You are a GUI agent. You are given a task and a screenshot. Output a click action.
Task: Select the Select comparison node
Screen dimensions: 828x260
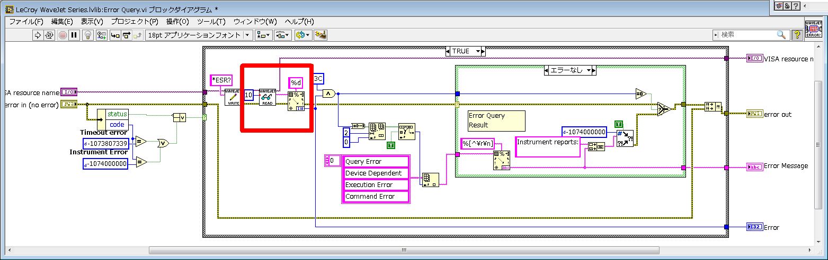pos(664,109)
